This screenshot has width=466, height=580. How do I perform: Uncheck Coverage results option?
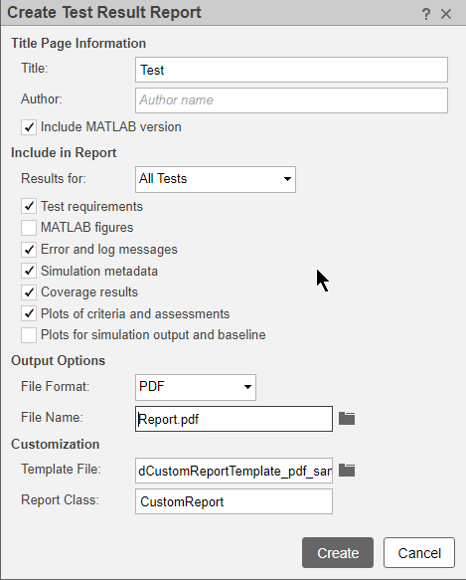[29, 292]
